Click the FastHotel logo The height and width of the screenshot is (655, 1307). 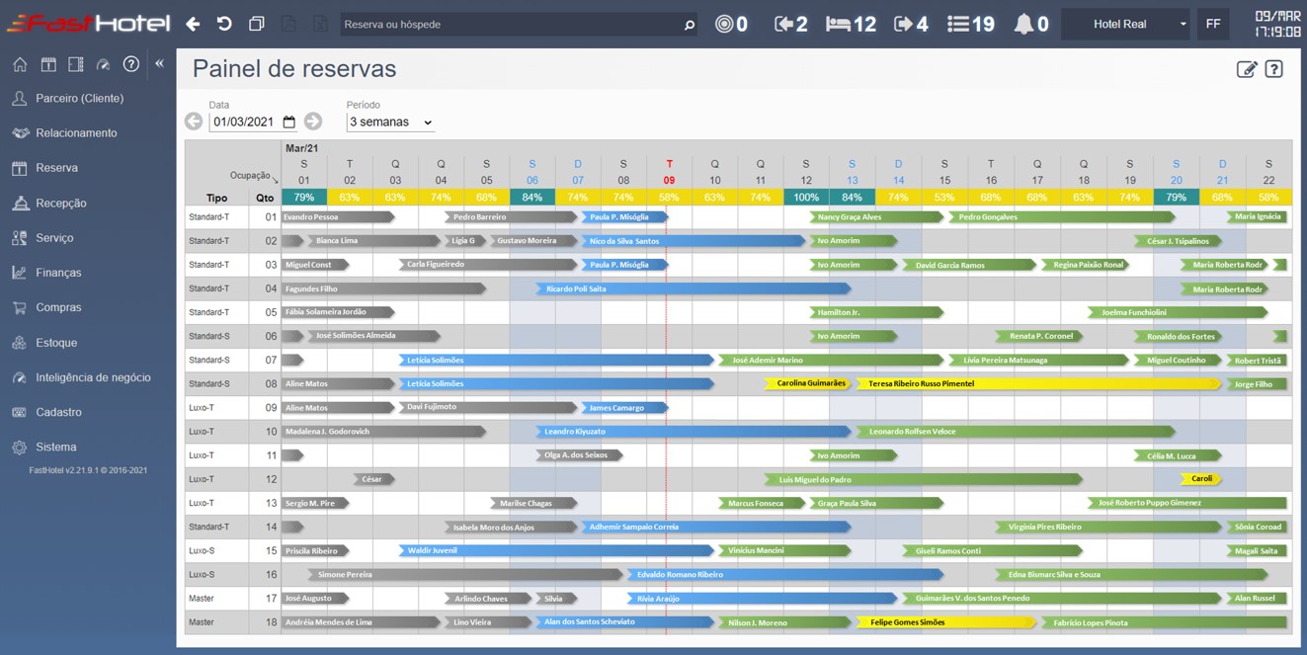[x=88, y=24]
